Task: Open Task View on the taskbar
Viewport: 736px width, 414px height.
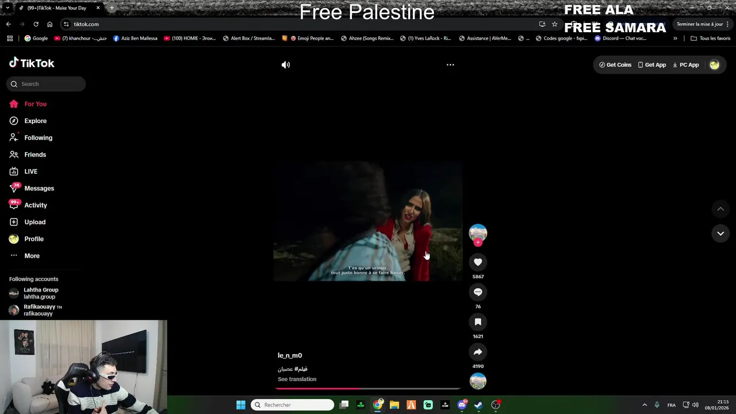Action: coord(344,405)
